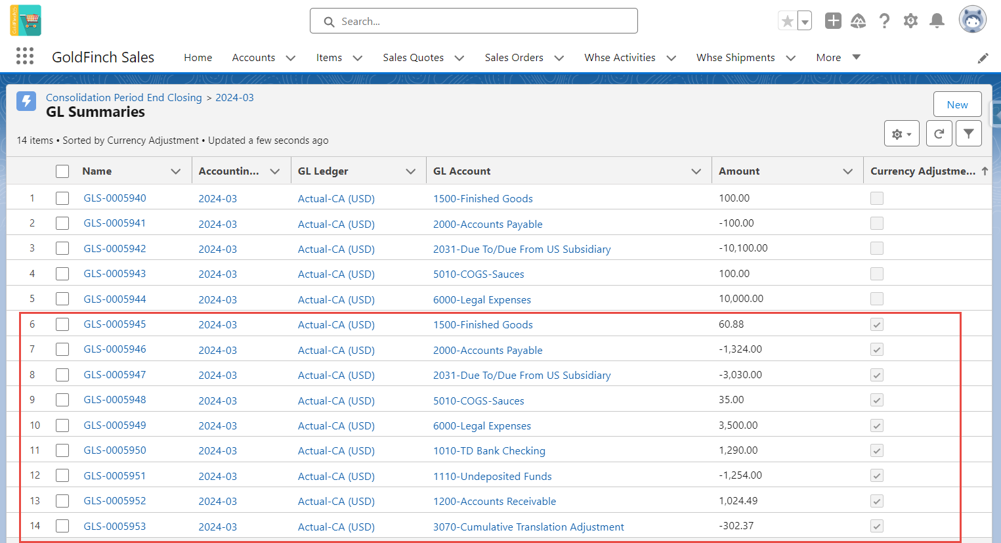Expand the Whse Shipments chevron
This screenshot has height=543, width=1001.
click(791, 58)
